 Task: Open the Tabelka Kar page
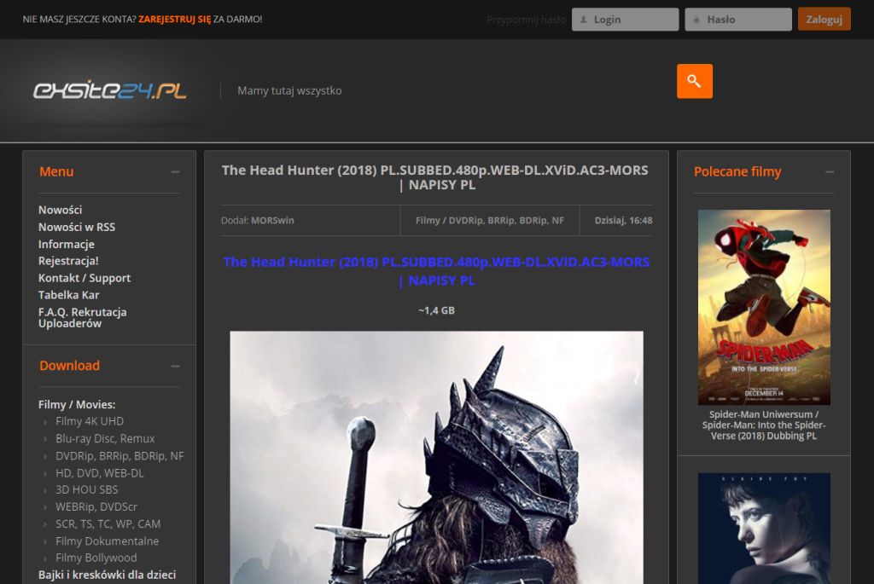pyautogui.click(x=67, y=295)
